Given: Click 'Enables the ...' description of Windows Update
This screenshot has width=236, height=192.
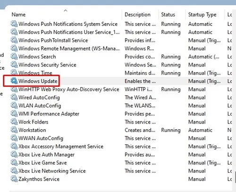Looking at the screenshot, I should (x=140, y=81).
